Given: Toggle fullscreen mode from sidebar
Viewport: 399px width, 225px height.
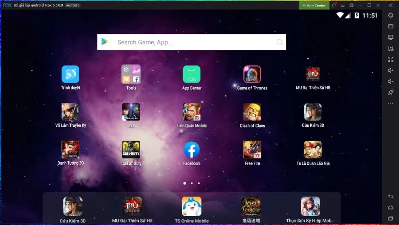Looking at the screenshot, I should coord(391,59).
